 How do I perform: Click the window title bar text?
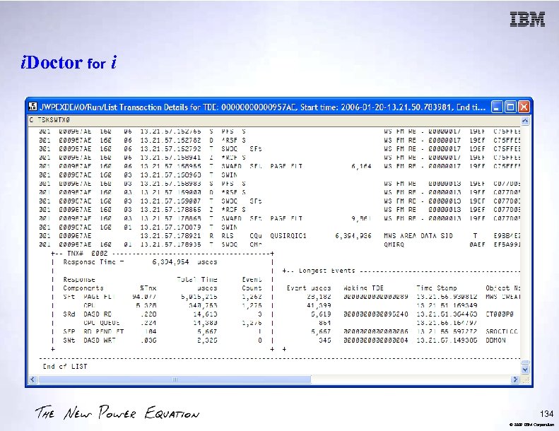(x=262, y=107)
